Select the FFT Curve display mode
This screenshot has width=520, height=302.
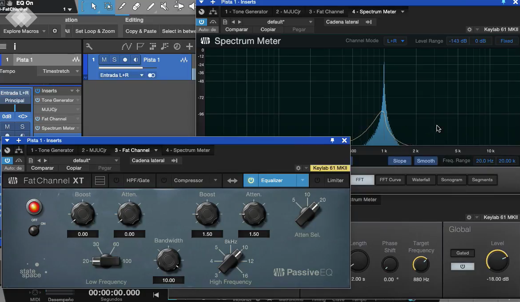(390, 180)
